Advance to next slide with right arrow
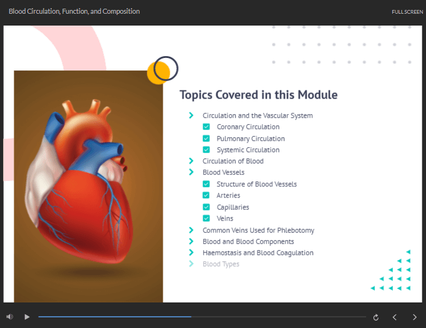Viewport: 426px width, 328px height. pyautogui.click(x=415, y=317)
